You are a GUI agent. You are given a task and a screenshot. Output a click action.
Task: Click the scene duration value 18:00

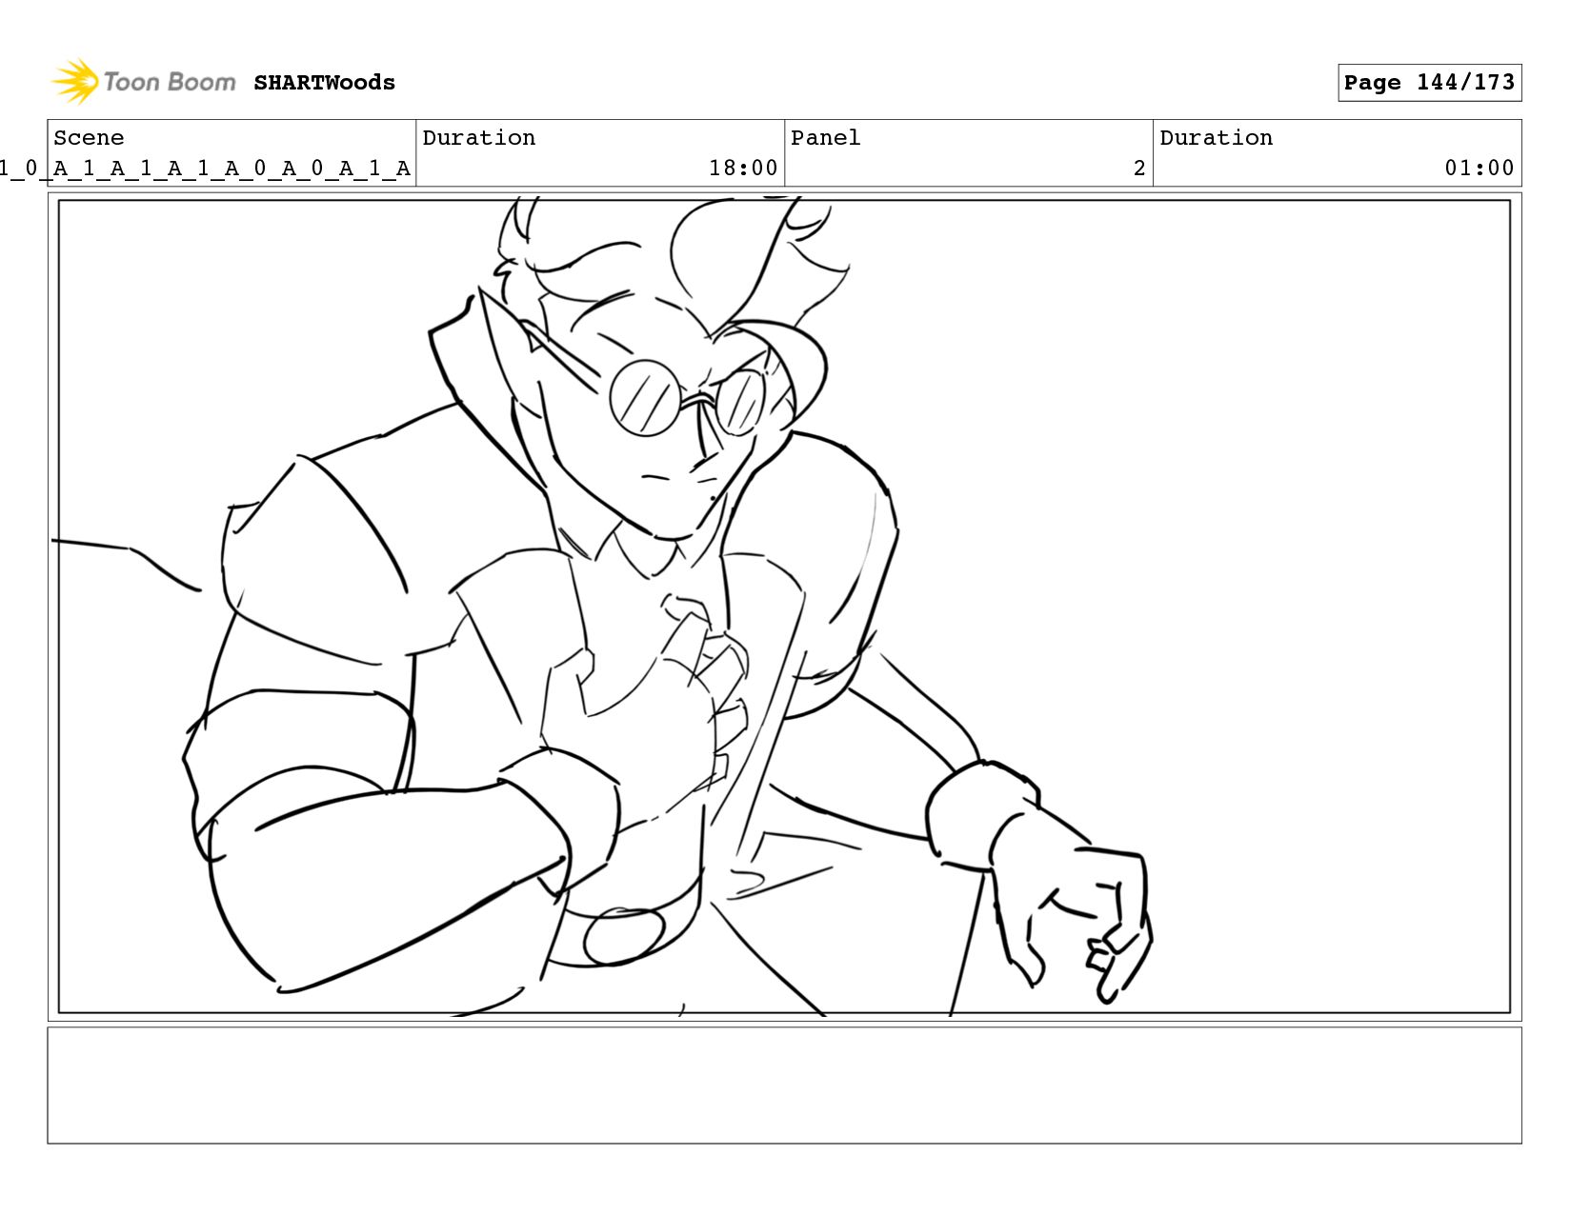pyautogui.click(x=742, y=169)
